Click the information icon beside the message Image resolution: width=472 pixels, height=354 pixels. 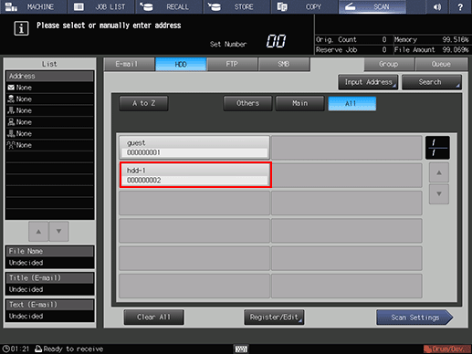coord(21,28)
